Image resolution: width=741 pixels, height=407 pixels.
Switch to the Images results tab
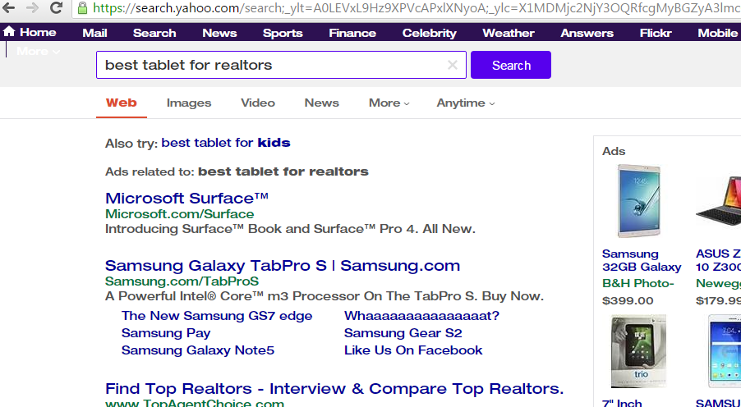[189, 103]
